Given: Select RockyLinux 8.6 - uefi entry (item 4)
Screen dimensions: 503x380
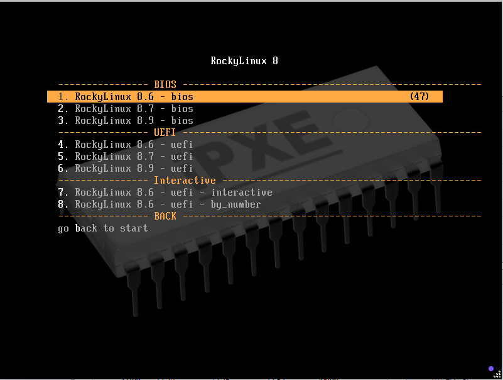Looking at the screenshot, I should point(125,144).
